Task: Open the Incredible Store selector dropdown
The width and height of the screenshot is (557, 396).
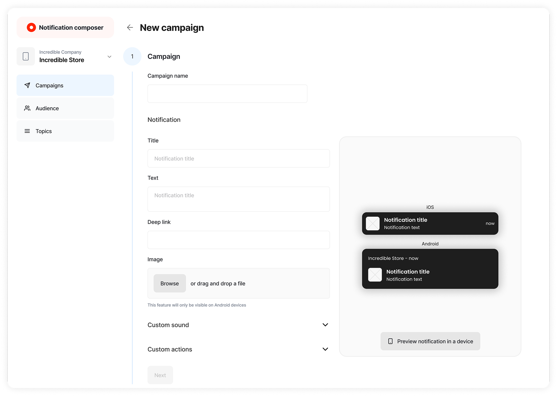Action: coord(109,57)
